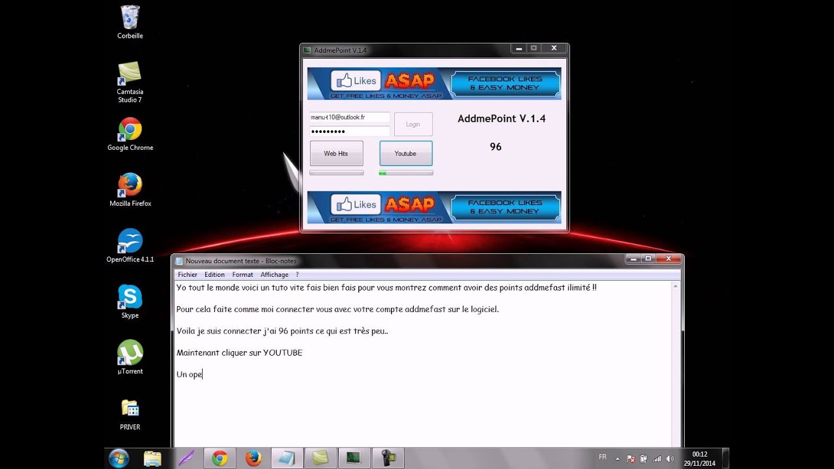The image size is (834, 469).
Task: Click the Show desktop strip
Action: point(725,459)
